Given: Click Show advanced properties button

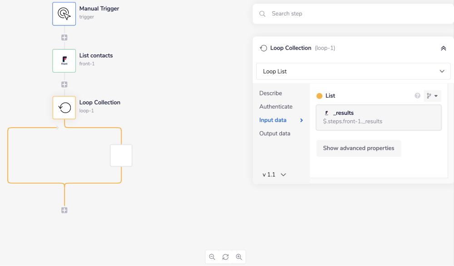Looking at the screenshot, I should point(358,148).
